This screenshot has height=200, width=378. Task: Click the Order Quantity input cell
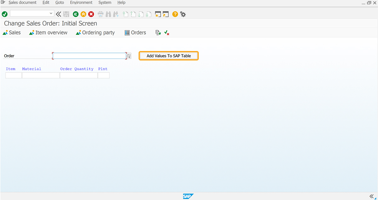[x=79, y=75]
